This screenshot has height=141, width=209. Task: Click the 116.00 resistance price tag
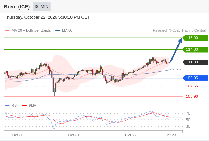coord(195,38)
